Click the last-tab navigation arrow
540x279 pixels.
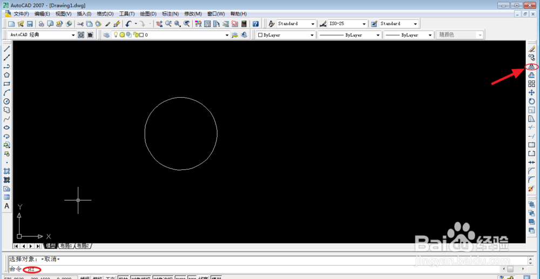(38, 246)
